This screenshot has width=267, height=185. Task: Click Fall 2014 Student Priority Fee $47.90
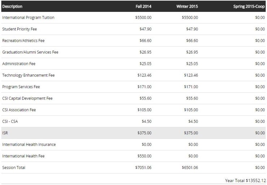coord(145,29)
